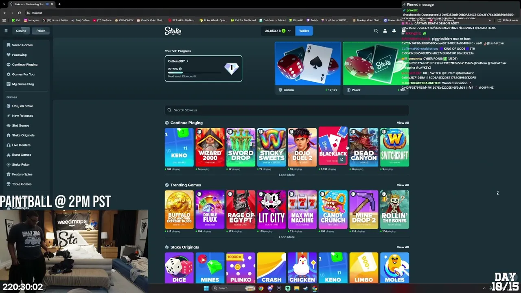This screenshot has width=521, height=293.
Task: Click the New Releases sparkle icon
Action: pos(9,116)
